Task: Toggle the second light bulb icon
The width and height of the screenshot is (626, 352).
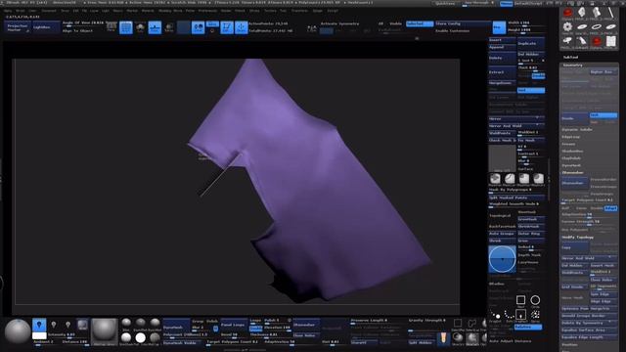Action: [54, 325]
